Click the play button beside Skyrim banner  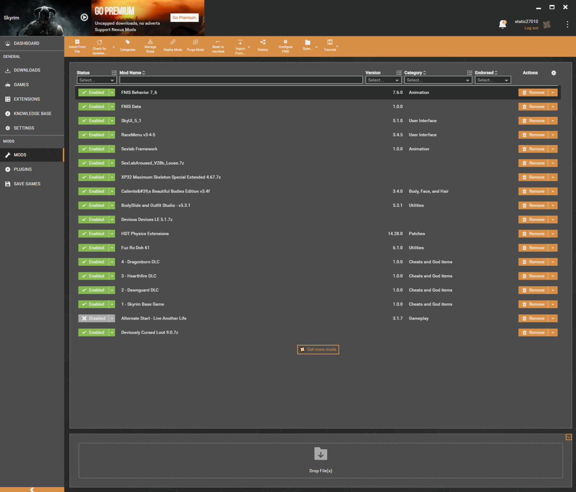[84, 17]
